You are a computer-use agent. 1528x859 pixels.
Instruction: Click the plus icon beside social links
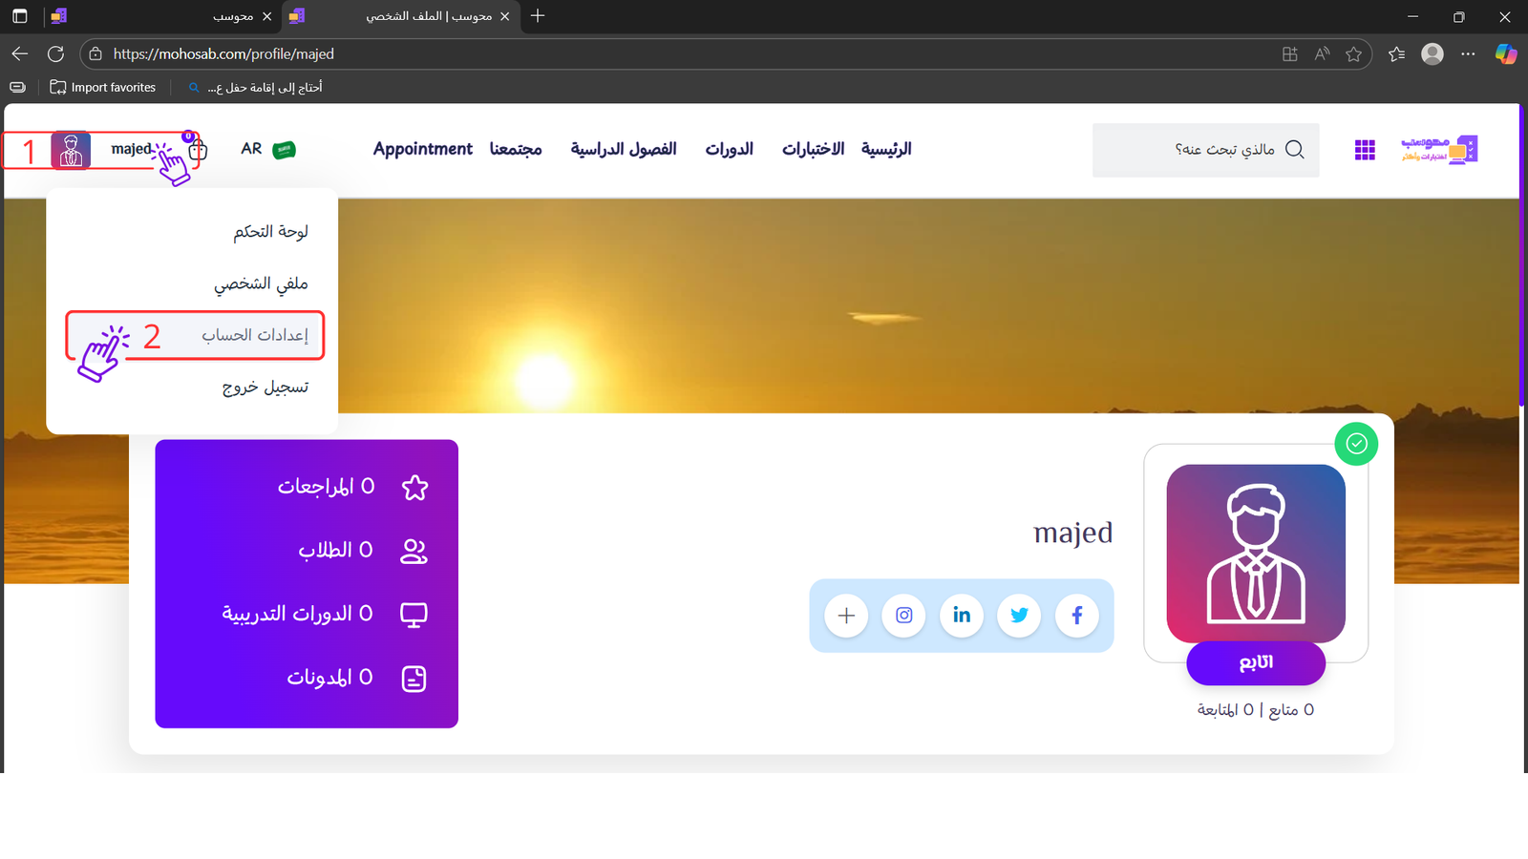pyautogui.click(x=846, y=616)
